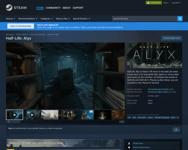
Task: Expand the Browse dropdown
Action: point(11,19)
